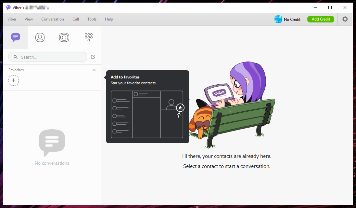Open the Call menu
This screenshot has width=356, height=208.
point(76,19)
